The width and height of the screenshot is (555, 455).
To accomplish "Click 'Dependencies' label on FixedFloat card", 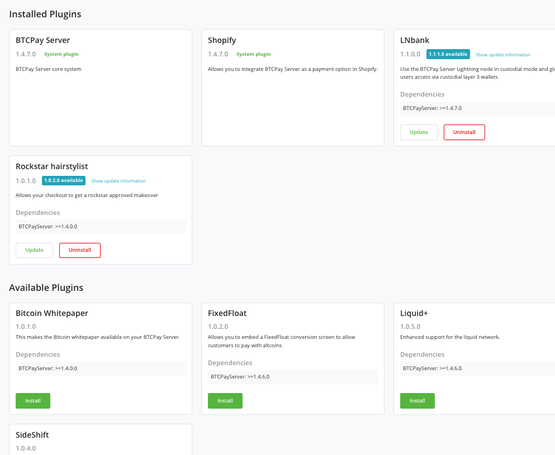I will coord(230,363).
